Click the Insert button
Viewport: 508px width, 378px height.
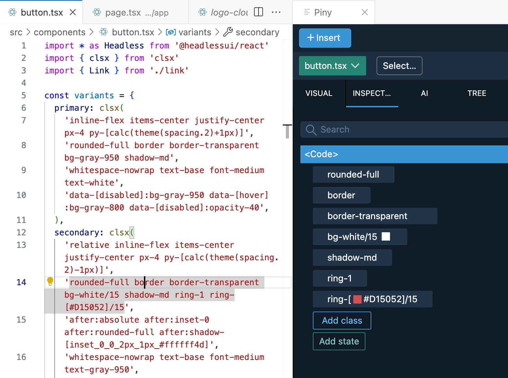[x=325, y=38]
